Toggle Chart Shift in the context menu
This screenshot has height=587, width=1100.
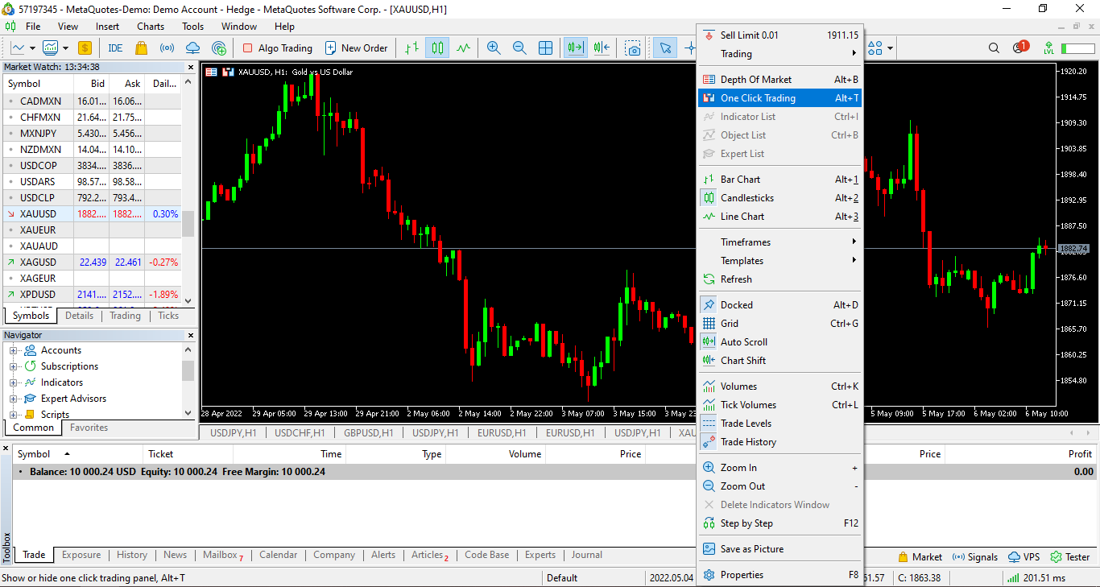click(x=780, y=361)
